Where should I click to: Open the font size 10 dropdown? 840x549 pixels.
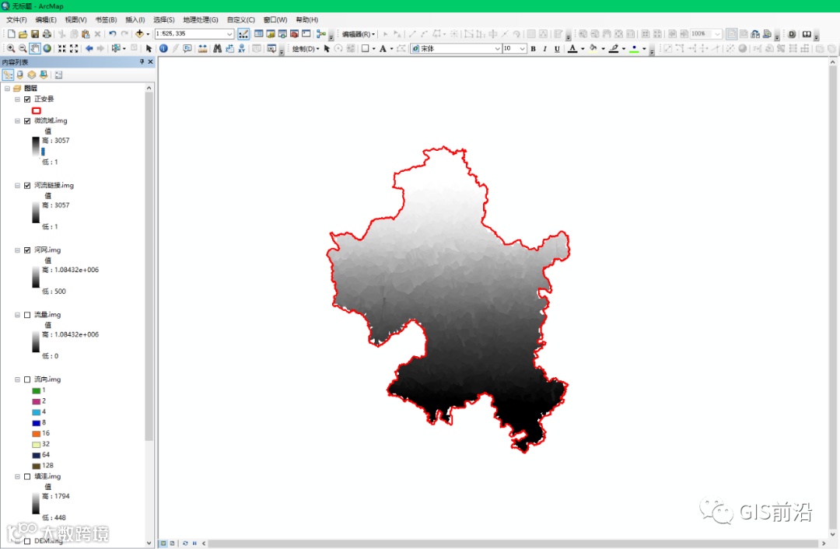pyautogui.click(x=523, y=49)
